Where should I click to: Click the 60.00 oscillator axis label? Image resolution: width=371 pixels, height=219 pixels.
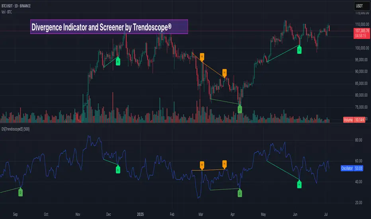click(359, 161)
